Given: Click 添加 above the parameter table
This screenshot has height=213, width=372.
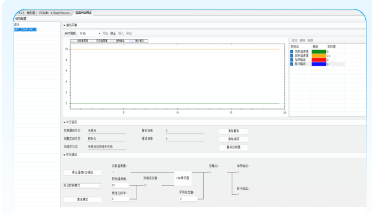Looking at the screenshot, I should 294,40.
